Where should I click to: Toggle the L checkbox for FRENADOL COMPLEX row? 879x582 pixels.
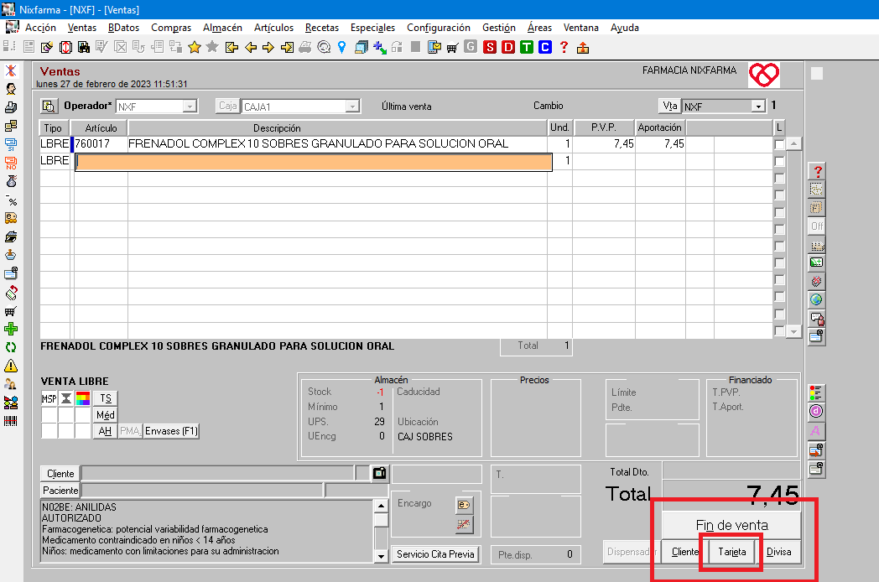click(779, 144)
